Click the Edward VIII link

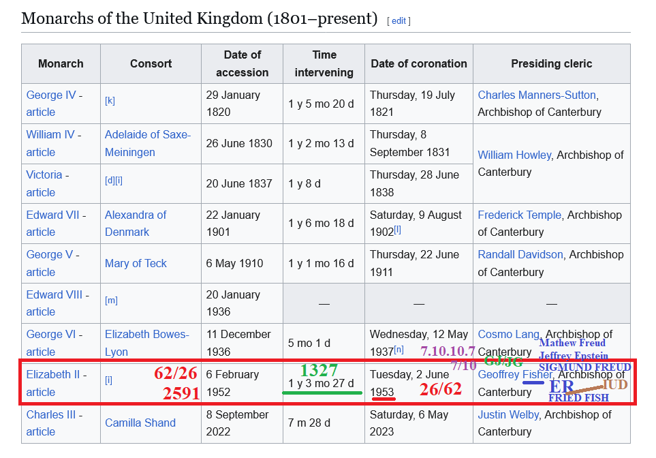tap(54, 295)
